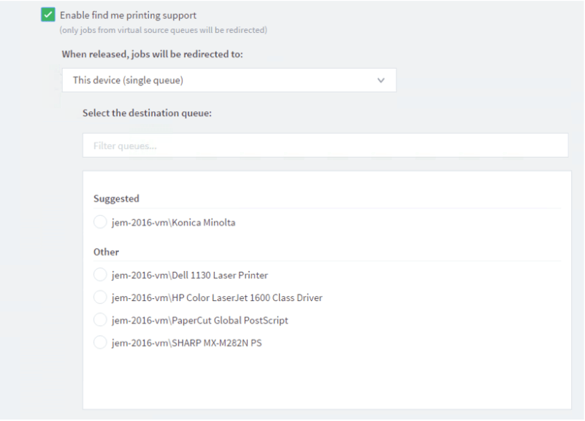Click the 'HP Color LaserJet 1600 Class Driver' text
The height and width of the screenshot is (421, 585).
click(247, 297)
